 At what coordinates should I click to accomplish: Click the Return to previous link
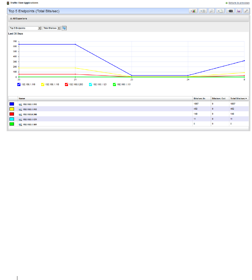coord(239,3)
